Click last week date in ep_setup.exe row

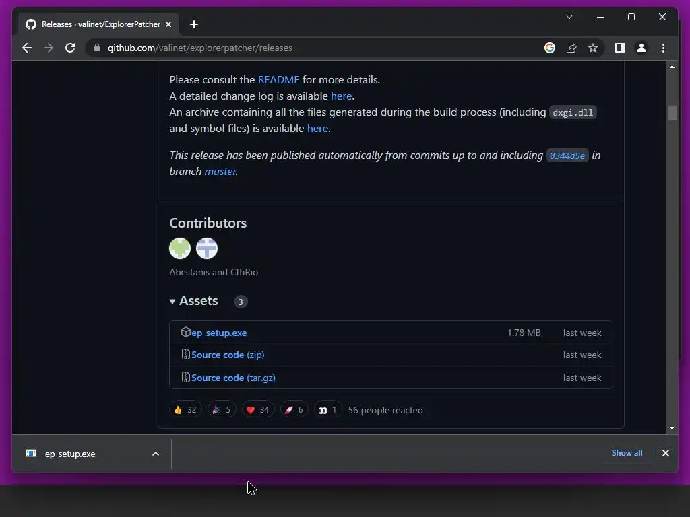[x=582, y=333]
